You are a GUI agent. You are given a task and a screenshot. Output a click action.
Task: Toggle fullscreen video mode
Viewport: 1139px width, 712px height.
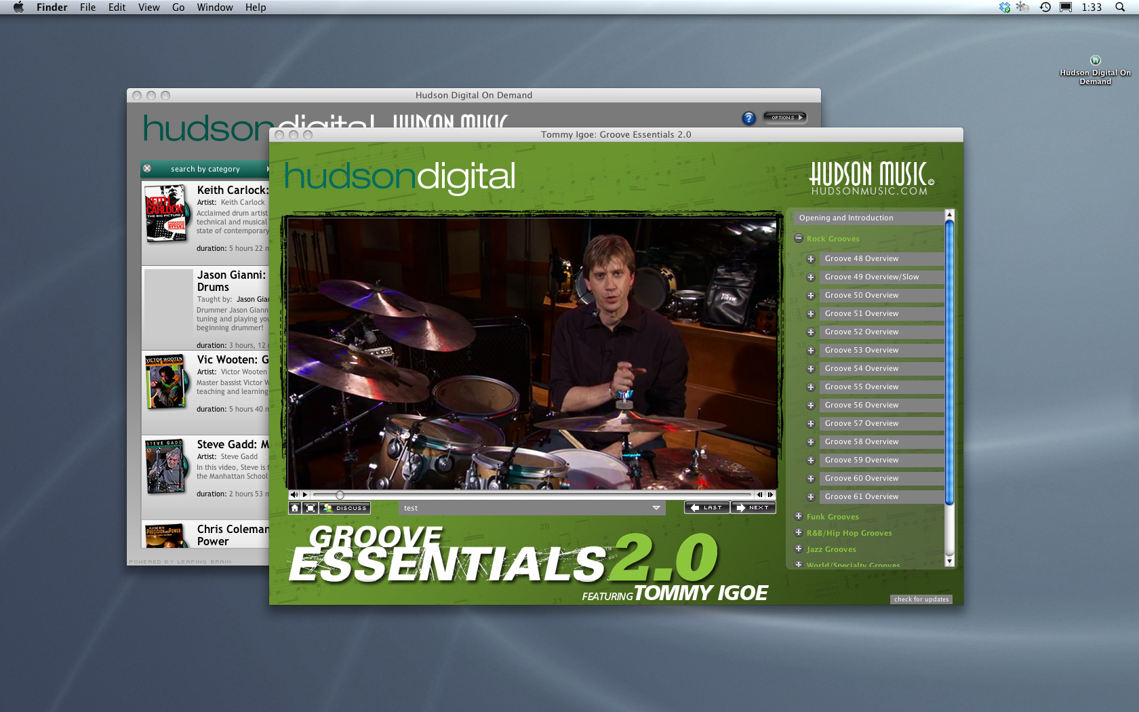click(x=311, y=508)
